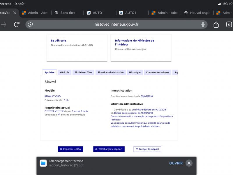Select the Synthèse tab

(49, 72)
